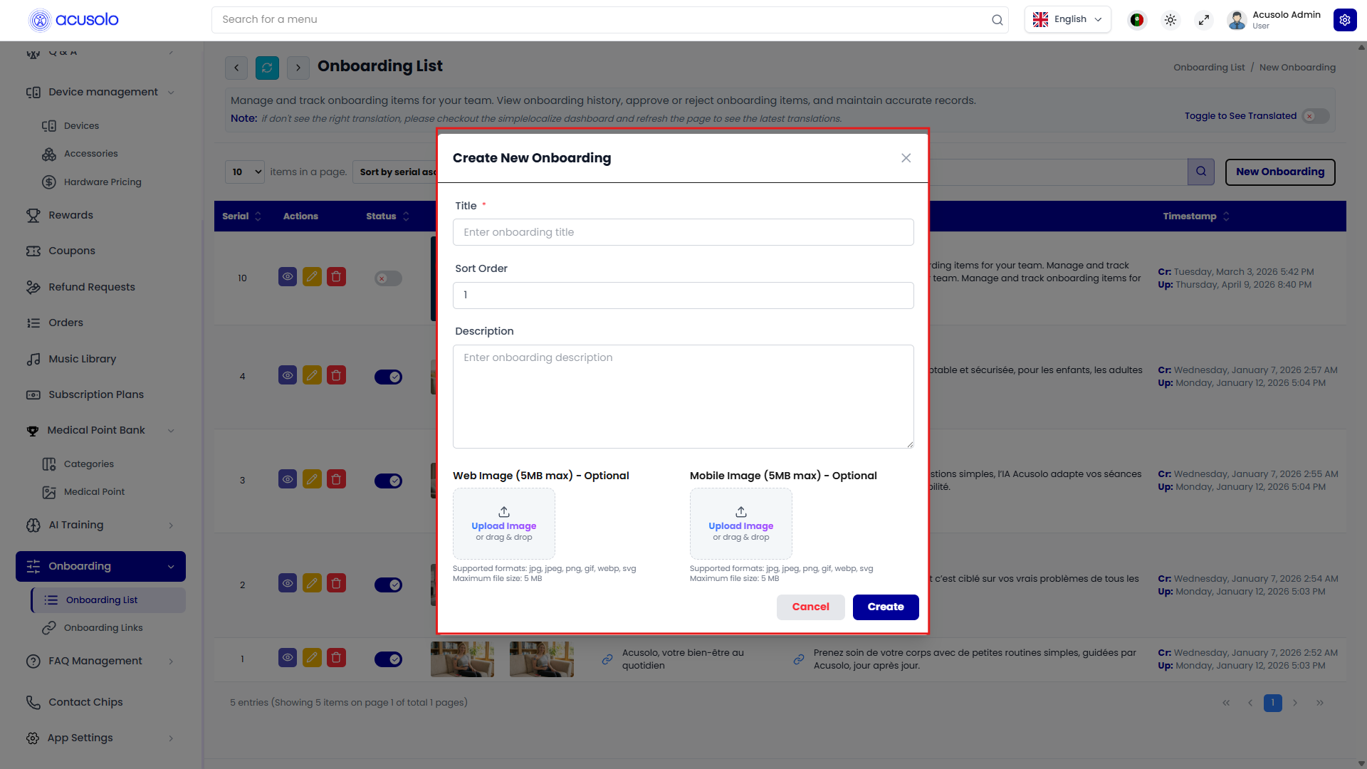The width and height of the screenshot is (1367, 769).
Task: Click the Title input field
Action: (683, 232)
